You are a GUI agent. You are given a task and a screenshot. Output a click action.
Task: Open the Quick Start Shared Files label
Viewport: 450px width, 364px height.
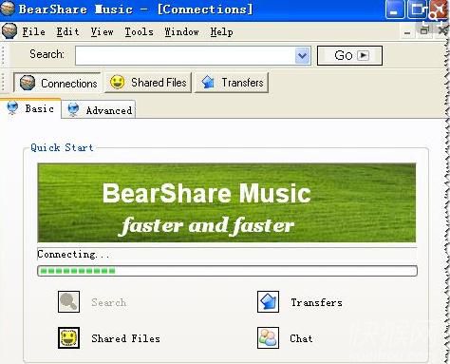click(125, 338)
